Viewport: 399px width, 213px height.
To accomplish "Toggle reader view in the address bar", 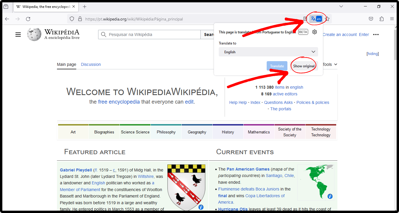I will [x=305, y=19].
